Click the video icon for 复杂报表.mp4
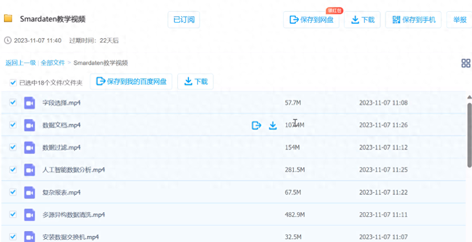The width and height of the screenshot is (472, 242). (x=29, y=193)
